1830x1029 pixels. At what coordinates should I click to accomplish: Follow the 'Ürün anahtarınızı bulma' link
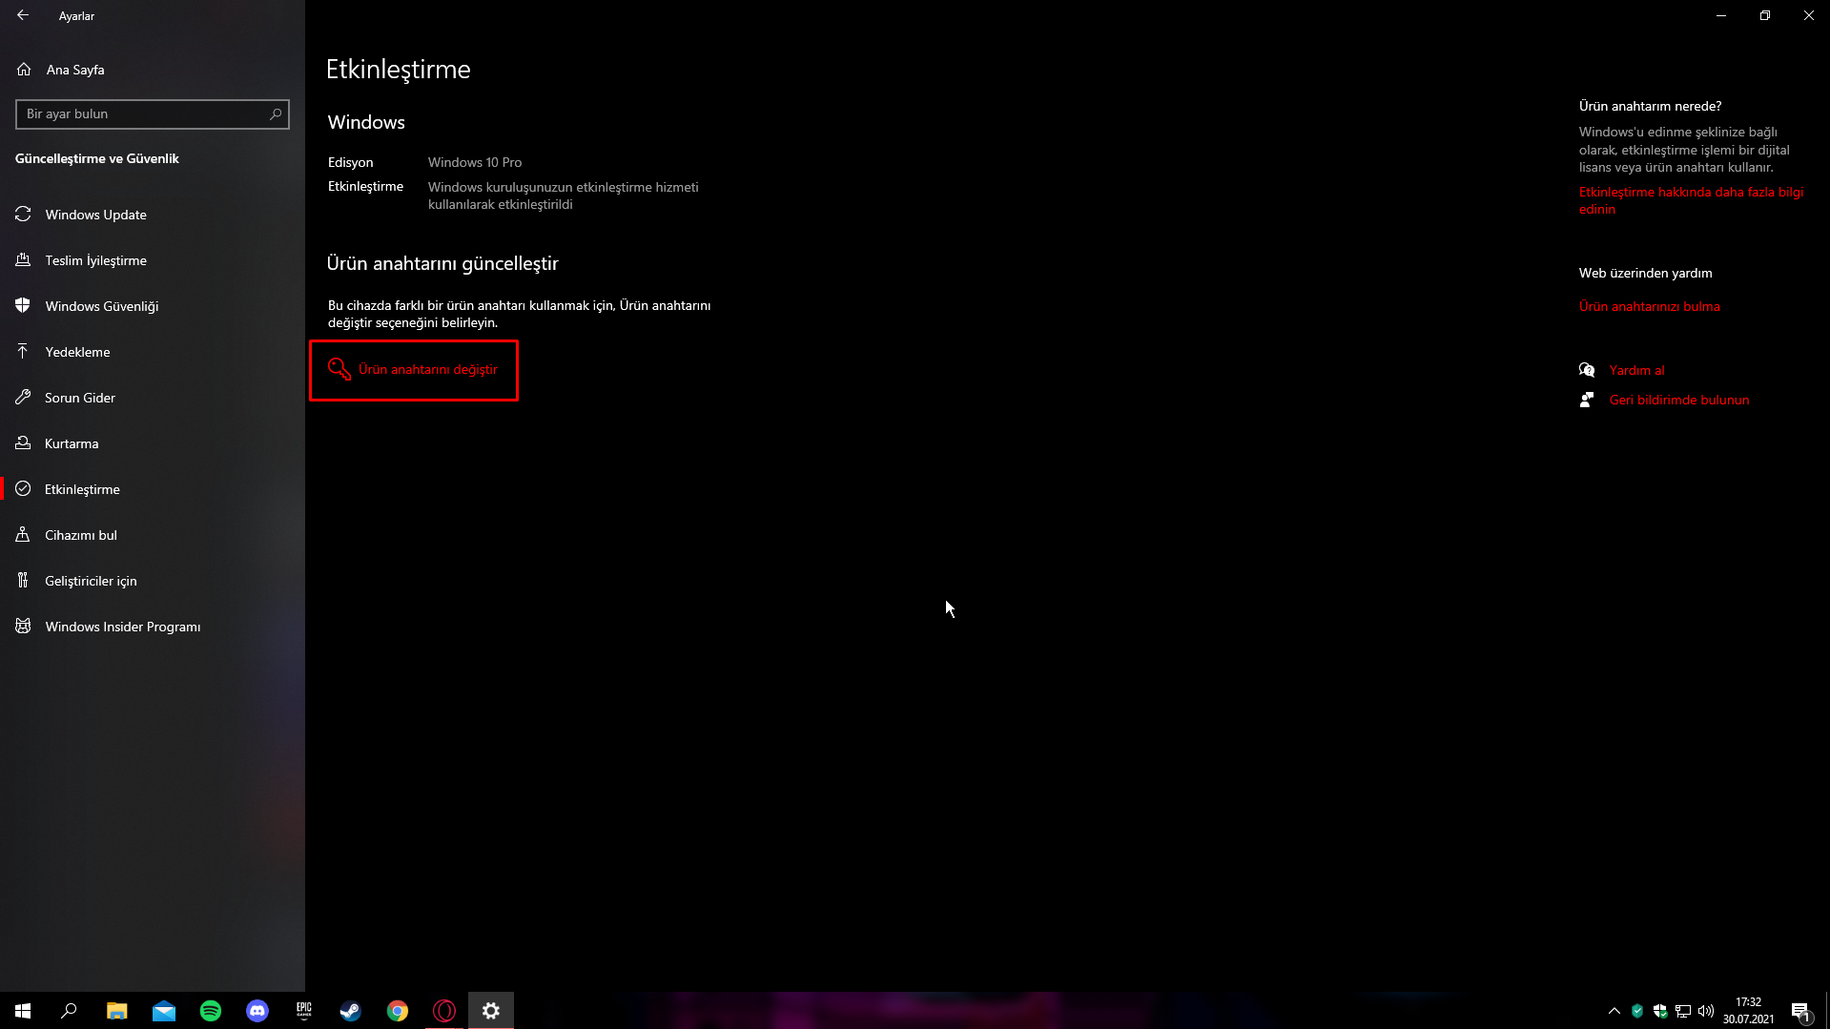[x=1650, y=306]
